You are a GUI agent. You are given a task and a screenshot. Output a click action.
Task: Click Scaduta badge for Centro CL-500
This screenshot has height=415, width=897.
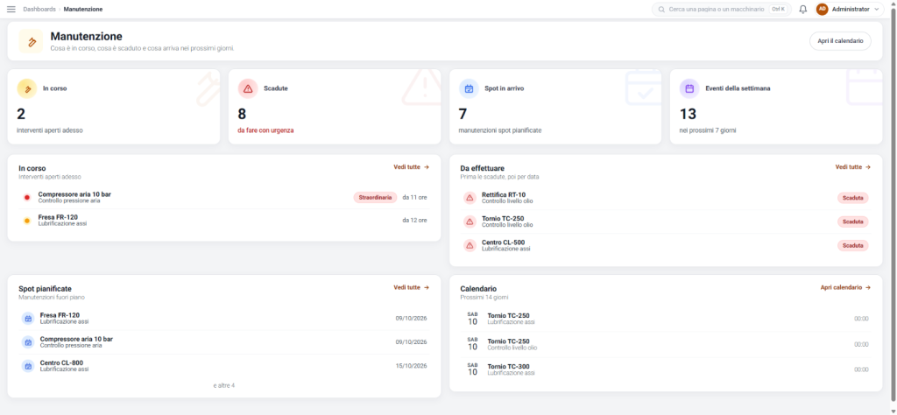tap(853, 246)
